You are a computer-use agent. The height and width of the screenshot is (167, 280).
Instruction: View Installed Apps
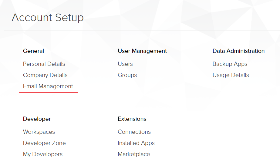point(136,143)
